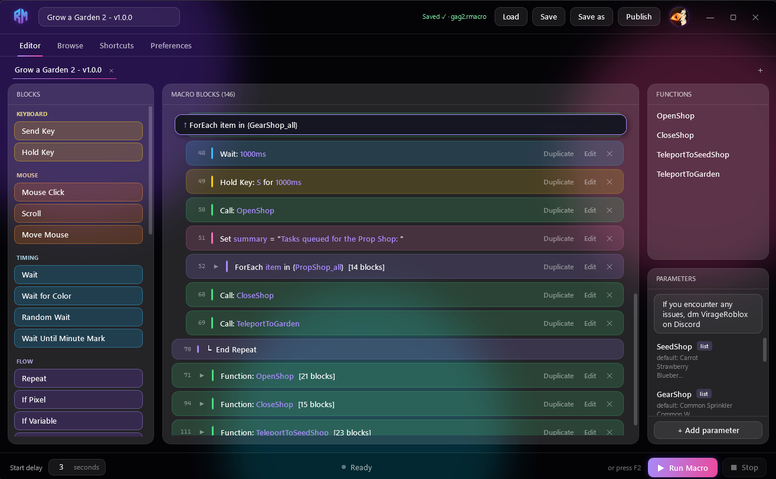Delete the Wait 1000ms block
Viewport: 776px width, 479px height.
click(x=610, y=154)
